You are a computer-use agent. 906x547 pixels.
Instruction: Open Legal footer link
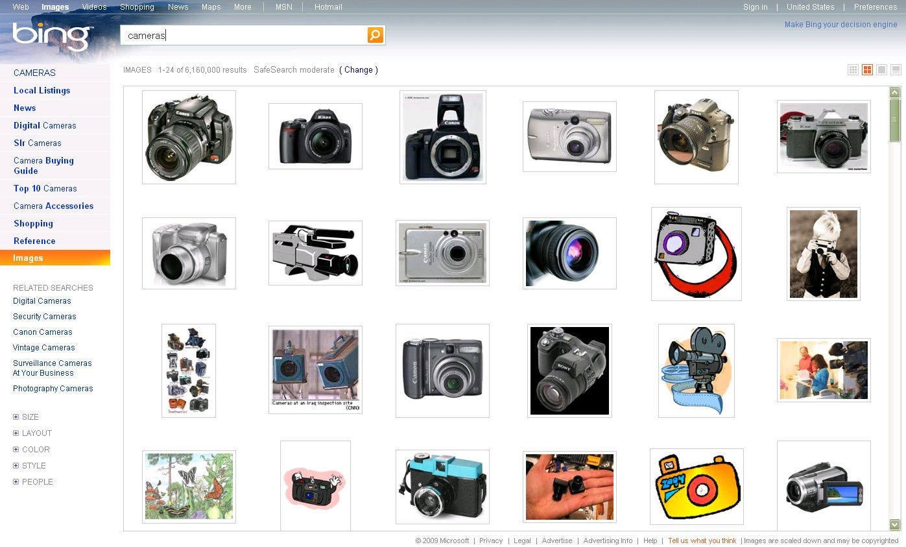pyautogui.click(x=522, y=541)
